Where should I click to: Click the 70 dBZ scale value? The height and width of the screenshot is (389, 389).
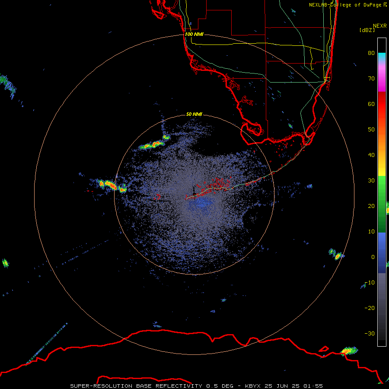[371, 78]
